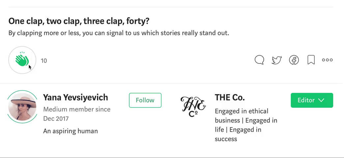This screenshot has width=344, height=158.
Task: Open the three-dot more options menu
Action: [x=327, y=60]
